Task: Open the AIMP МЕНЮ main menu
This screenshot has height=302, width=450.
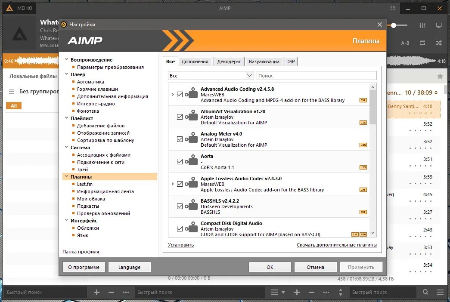Action: tap(19, 8)
